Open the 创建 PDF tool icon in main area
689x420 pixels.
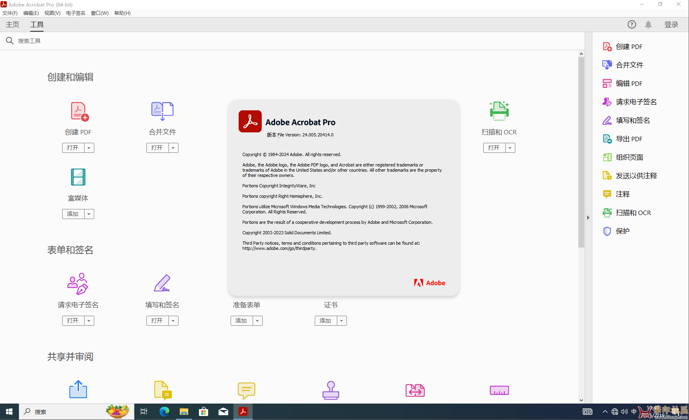coord(79,112)
